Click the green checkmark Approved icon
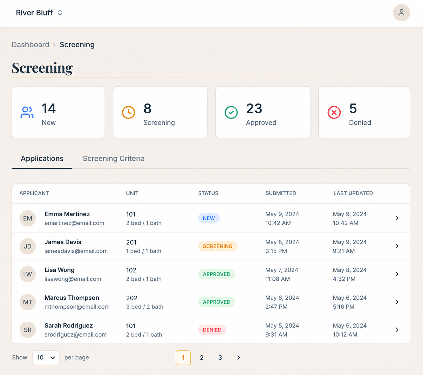Image resolution: width=423 pixels, height=375 pixels. pos(231,112)
